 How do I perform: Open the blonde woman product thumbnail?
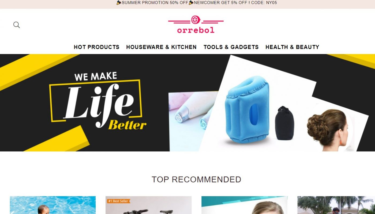tap(245, 205)
